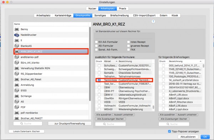This screenshot has width=214, height=140.
Task: Click the BlankoA5 profile icon
Action: [17, 46]
